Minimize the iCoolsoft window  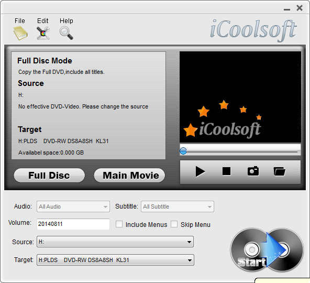coord(287,9)
